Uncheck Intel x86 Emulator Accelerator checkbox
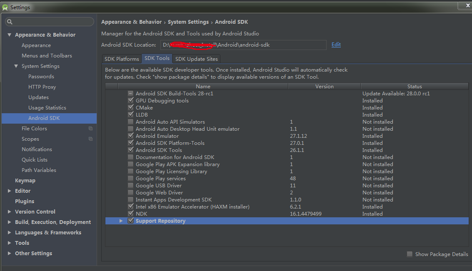Viewport: 472px width, 271px height. pyautogui.click(x=131, y=206)
